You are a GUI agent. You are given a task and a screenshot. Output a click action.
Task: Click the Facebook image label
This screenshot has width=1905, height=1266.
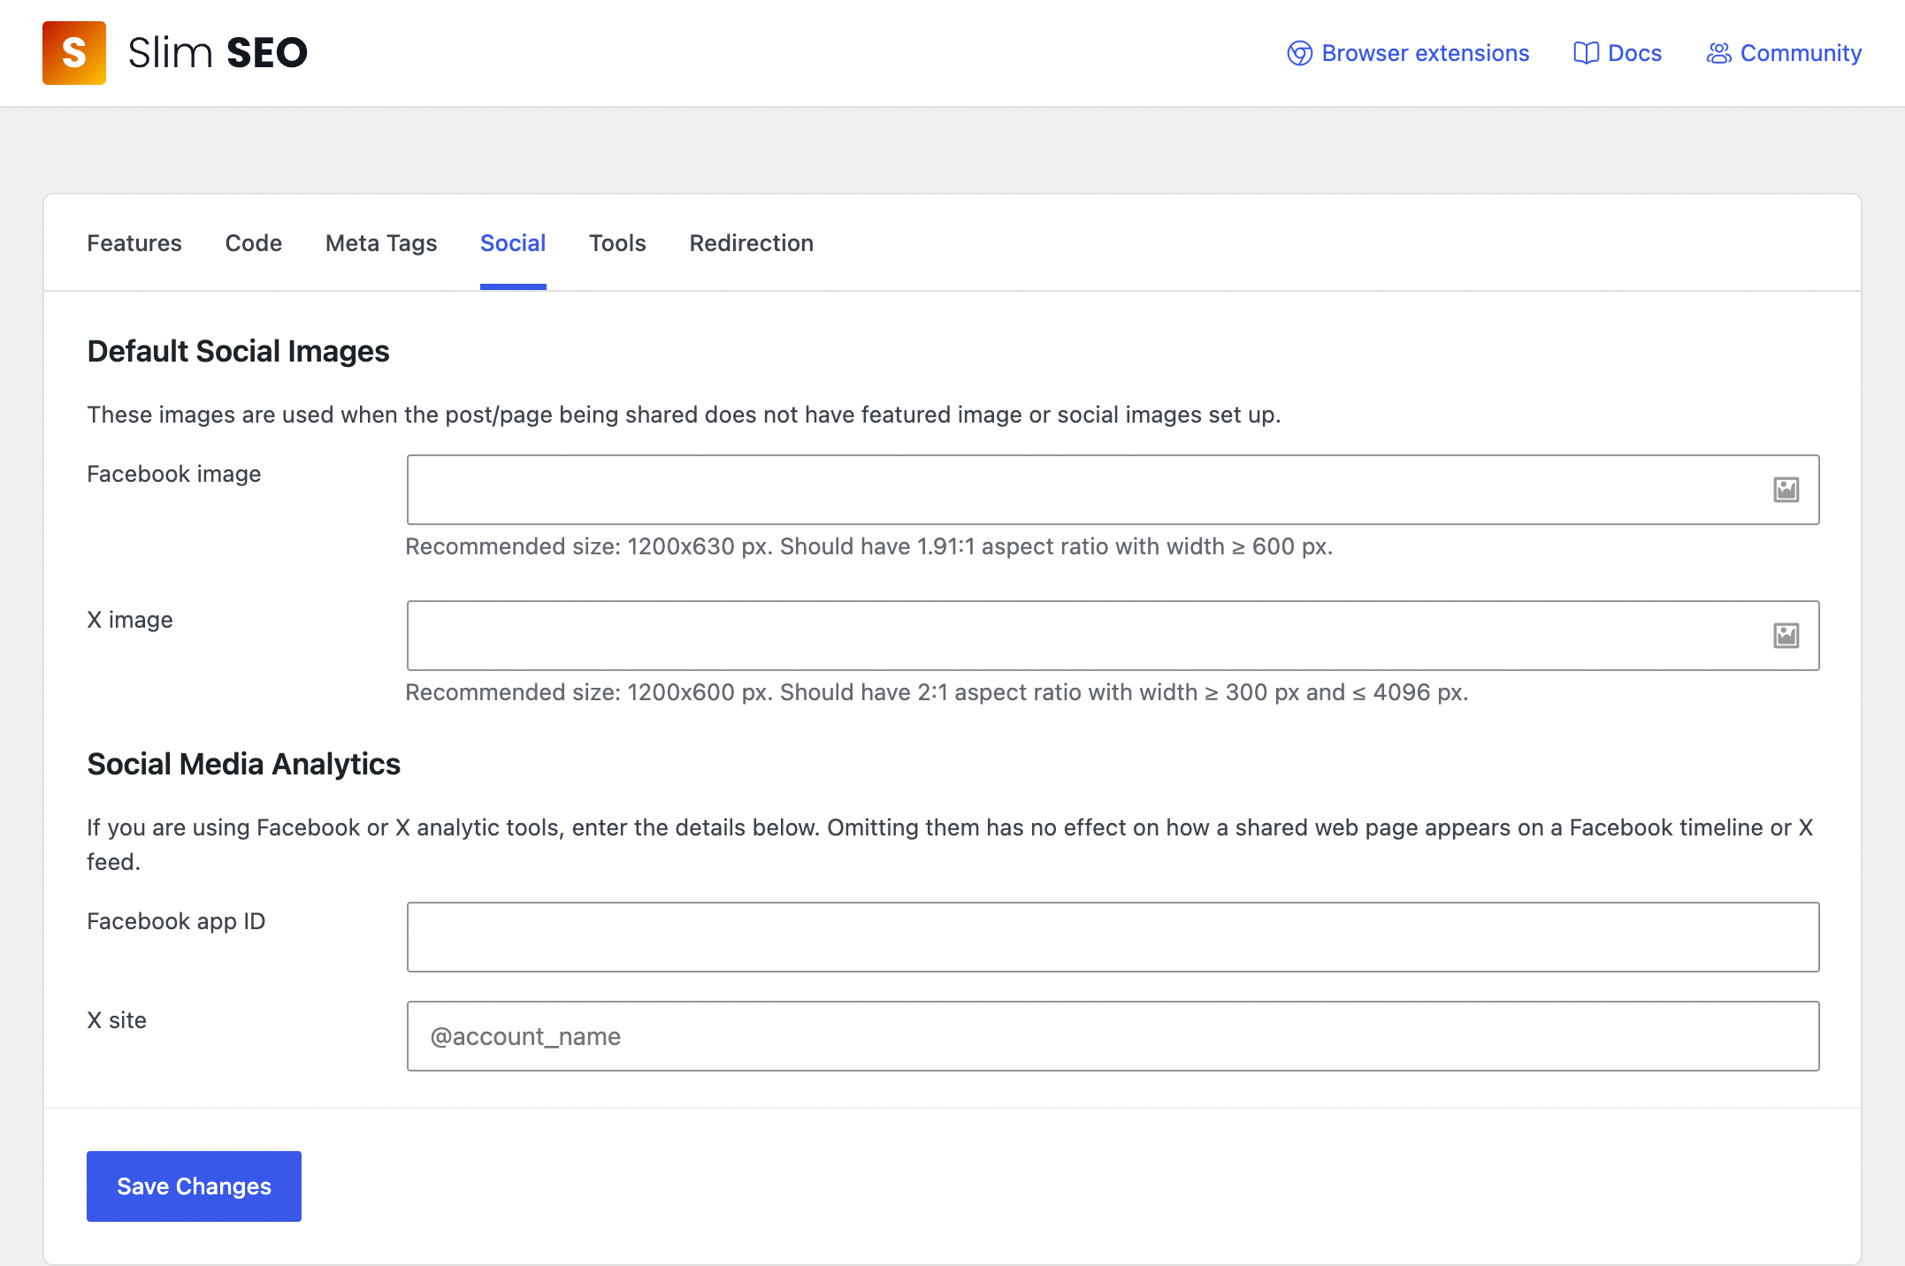(174, 474)
